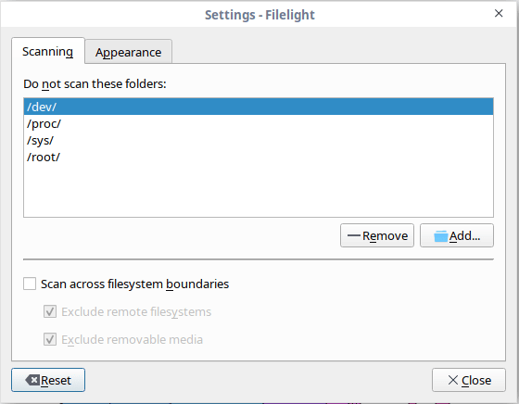This screenshot has height=404, width=519.
Task: Click the X icon on the Close button
Action: 453,380
